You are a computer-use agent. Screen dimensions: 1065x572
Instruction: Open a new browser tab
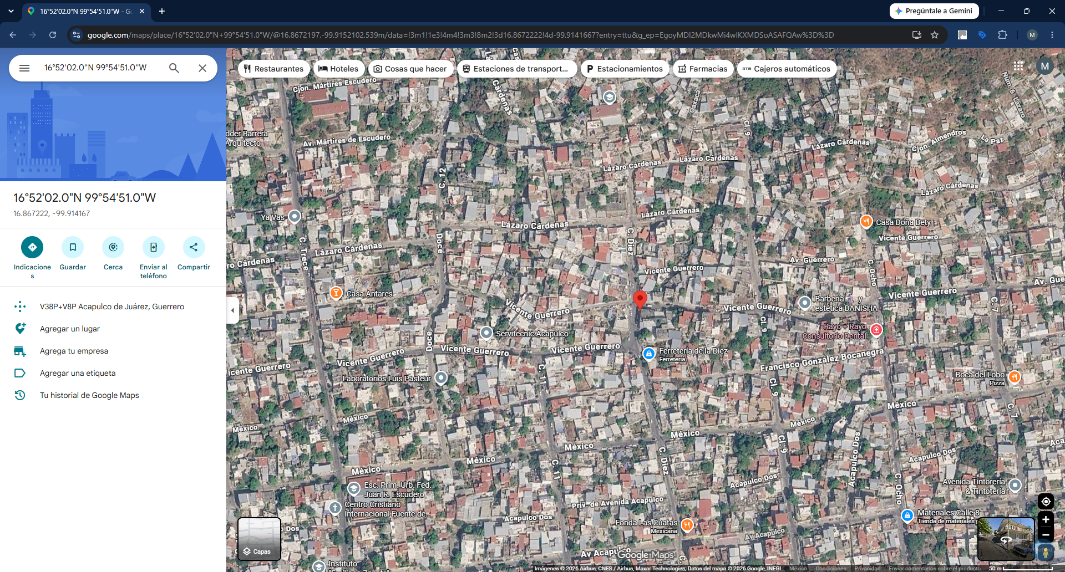click(x=162, y=11)
